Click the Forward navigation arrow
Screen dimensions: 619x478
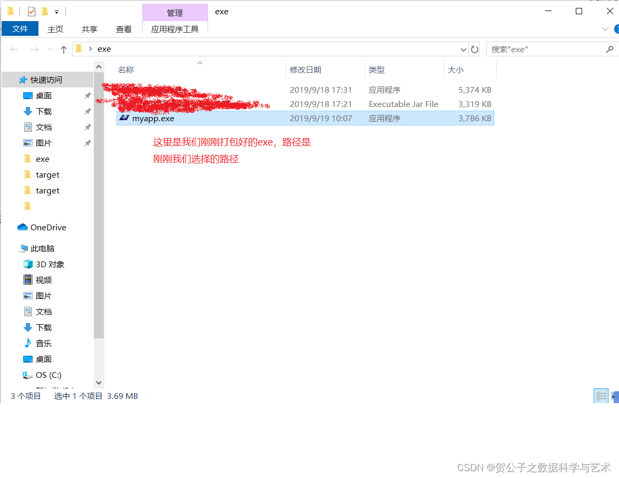pyautogui.click(x=34, y=50)
